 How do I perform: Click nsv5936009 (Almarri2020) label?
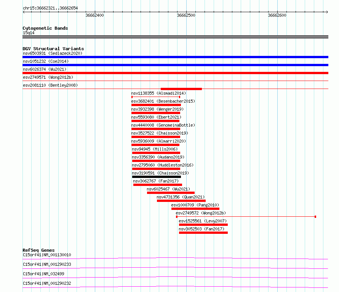click(x=158, y=141)
